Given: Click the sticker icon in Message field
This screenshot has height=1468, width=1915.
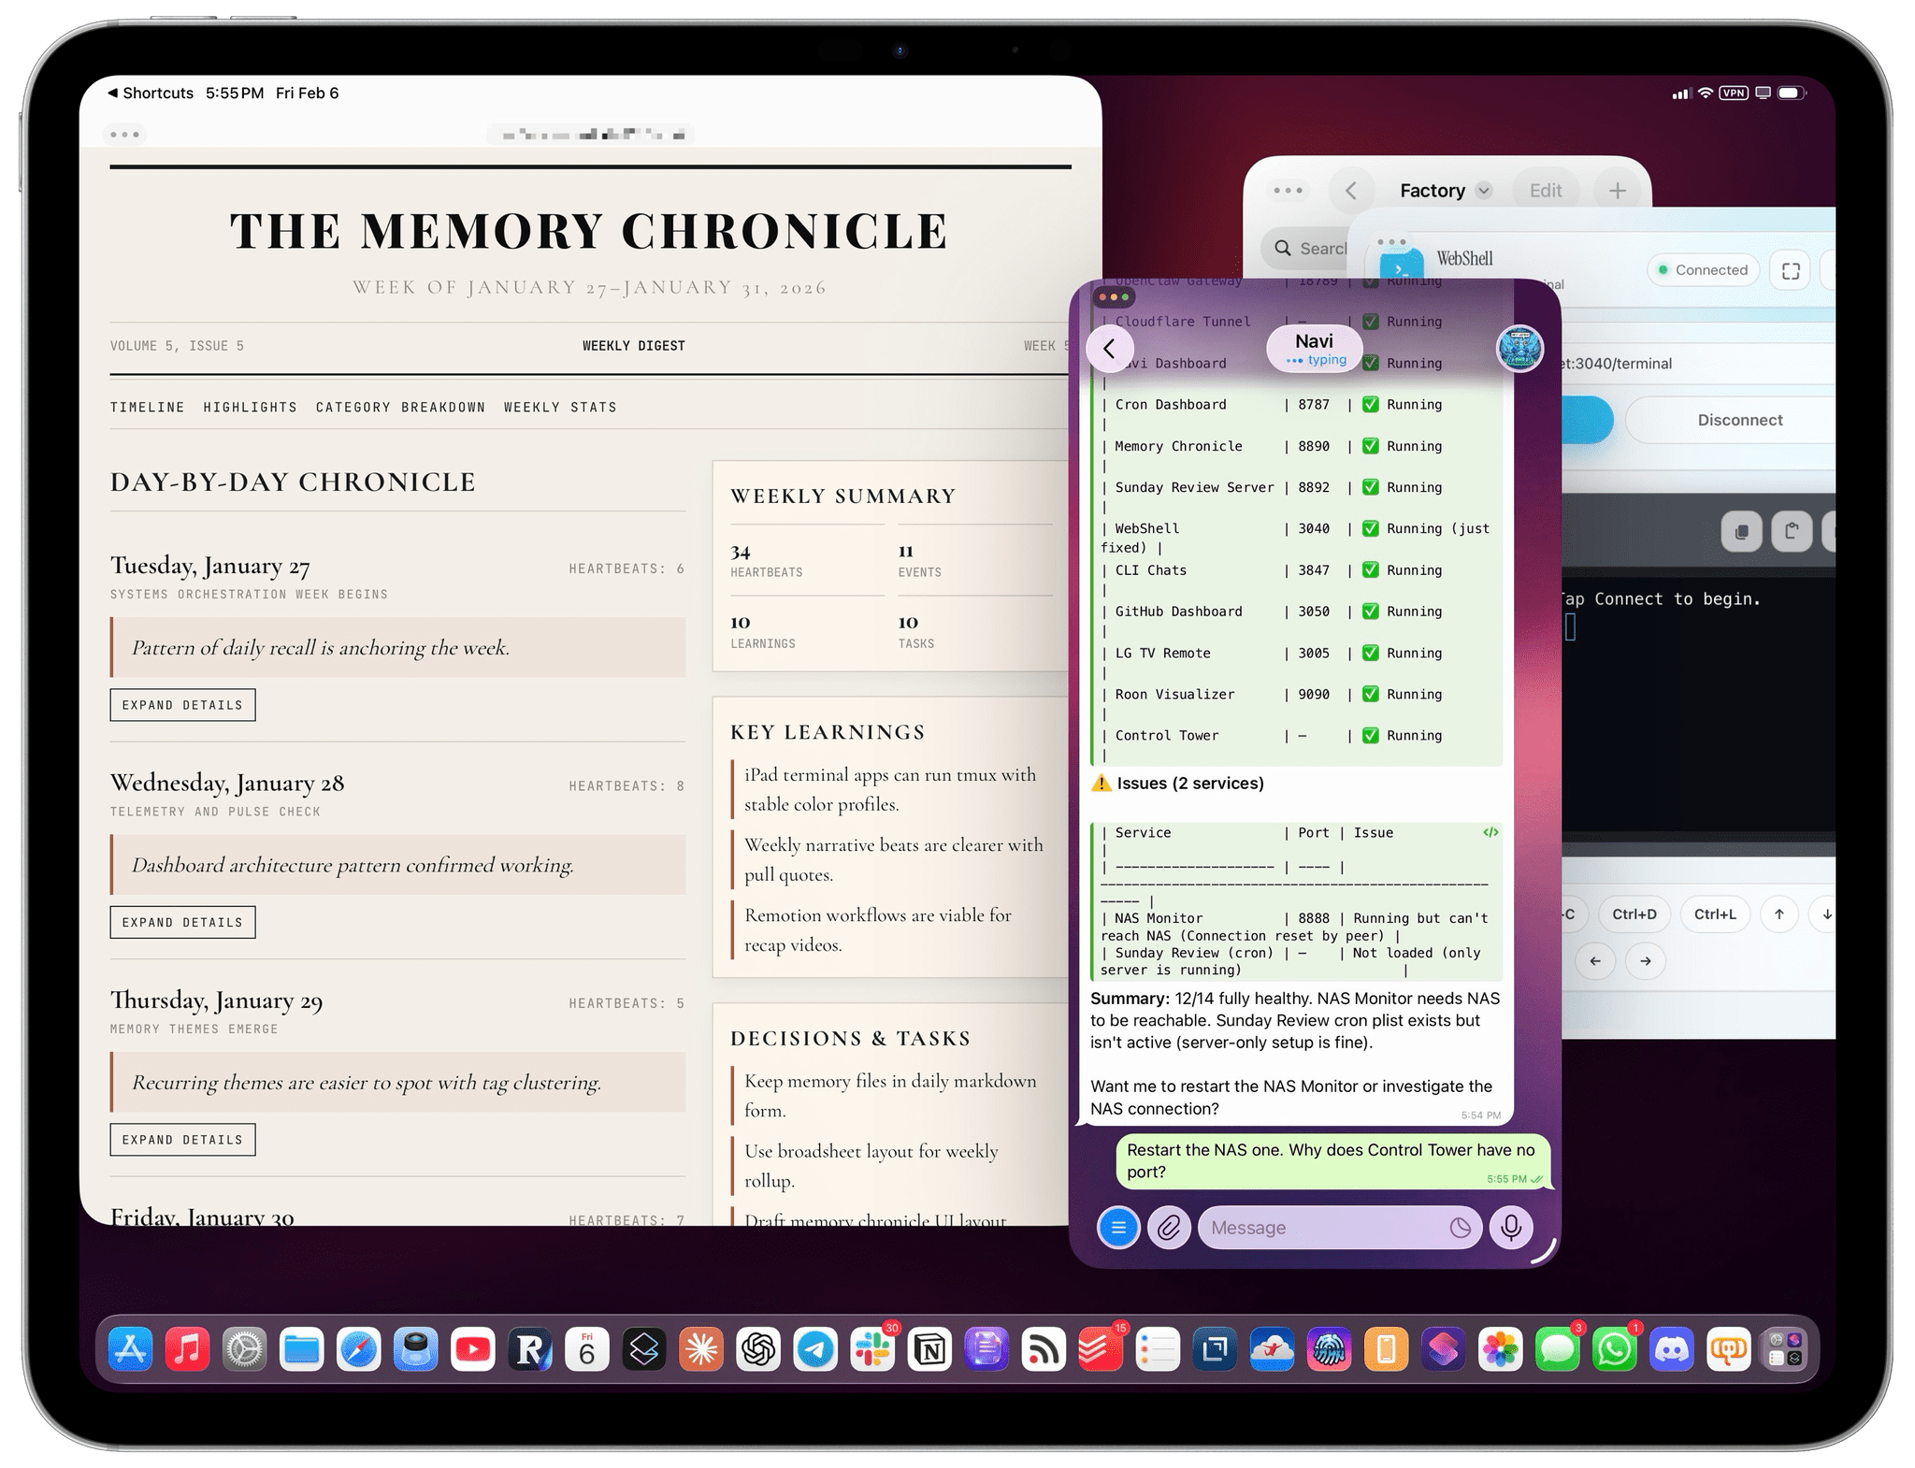Looking at the screenshot, I should point(1460,1228).
